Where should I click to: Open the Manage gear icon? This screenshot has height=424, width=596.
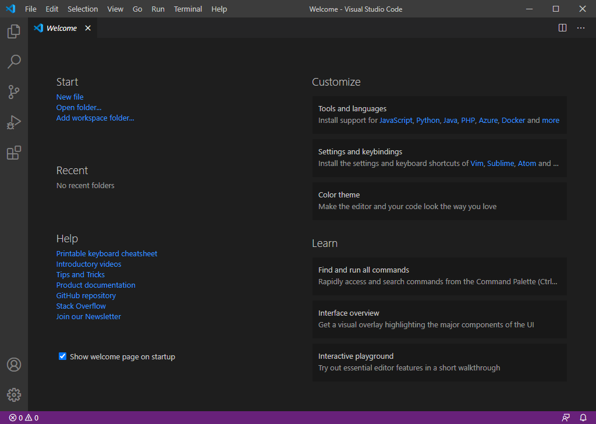point(14,395)
